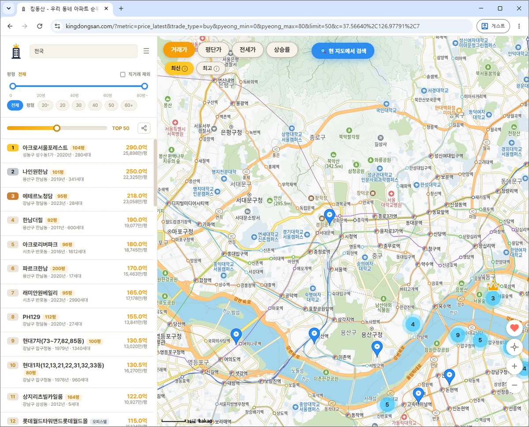This screenshot has height=427, width=529.
Task: Click the 게스트 profile button
Action: [x=493, y=26]
